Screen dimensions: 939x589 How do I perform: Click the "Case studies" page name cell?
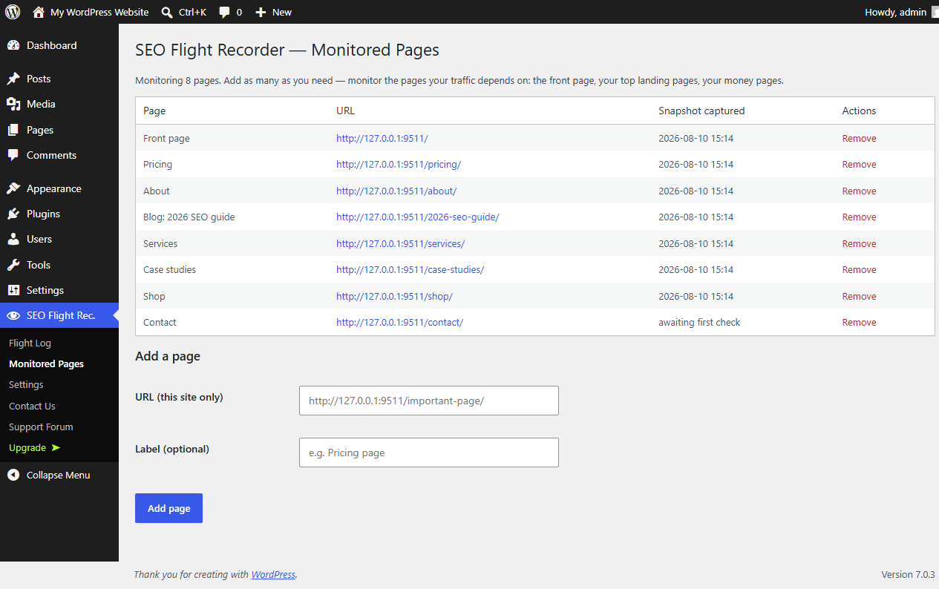169,269
